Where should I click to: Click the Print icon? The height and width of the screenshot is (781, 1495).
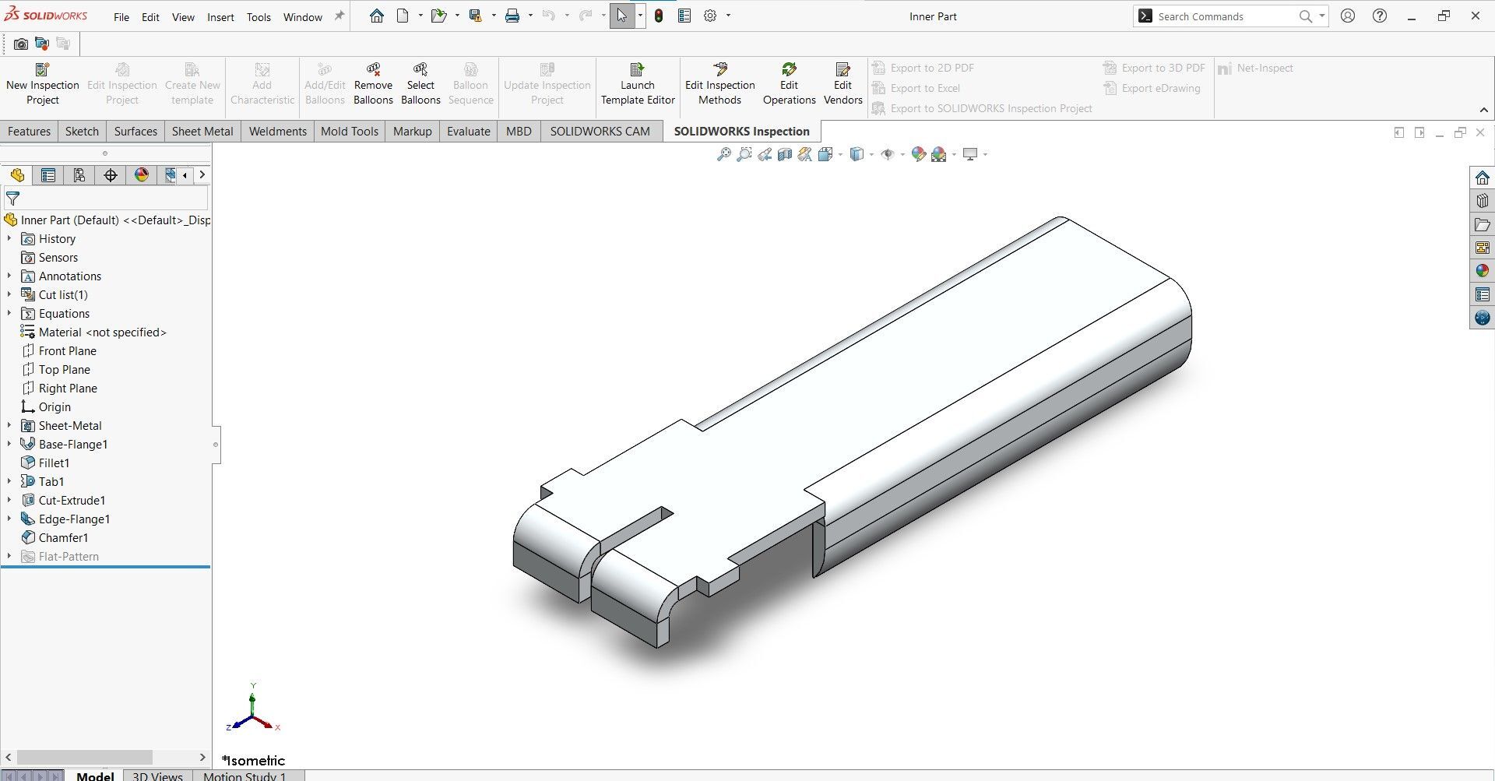click(x=512, y=16)
